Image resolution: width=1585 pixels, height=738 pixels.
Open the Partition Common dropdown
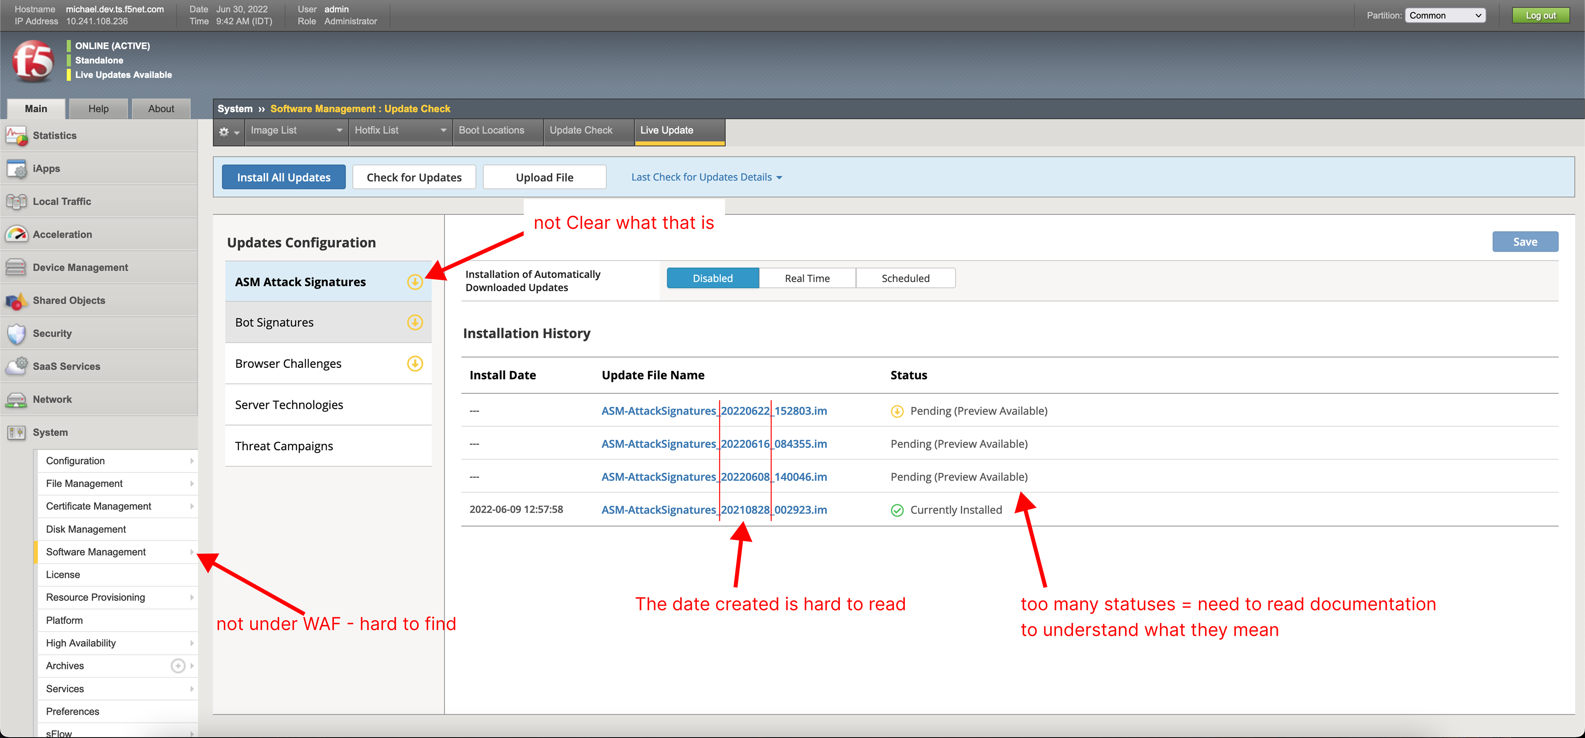[x=1445, y=15]
